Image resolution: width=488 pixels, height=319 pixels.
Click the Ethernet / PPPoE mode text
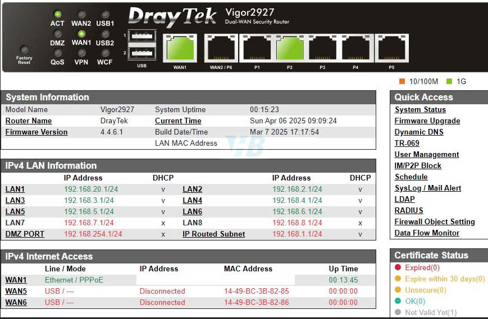tap(74, 280)
